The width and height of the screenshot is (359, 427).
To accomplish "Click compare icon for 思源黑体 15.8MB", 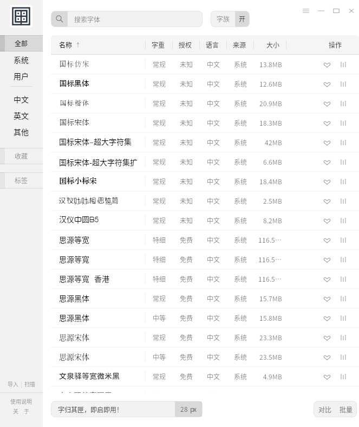I will pos(343,318).
